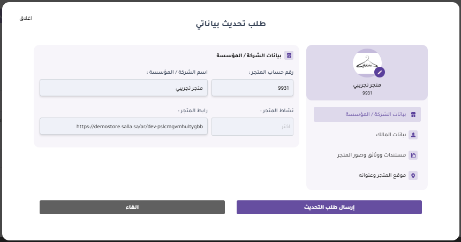
Task: Click the document icon beside مستندات ووثائق وصور المتجر
Action: tap(413, 155)
